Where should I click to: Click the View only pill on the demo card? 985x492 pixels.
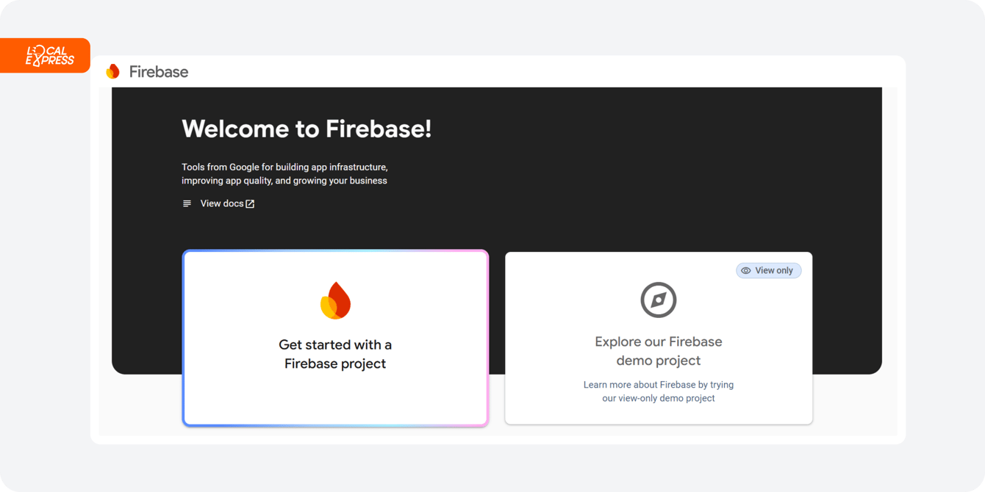(768, 270)
